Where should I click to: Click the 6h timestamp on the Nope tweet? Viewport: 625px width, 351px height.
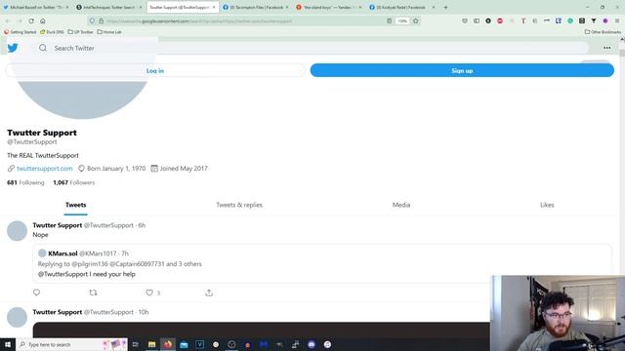pos(142,225)
